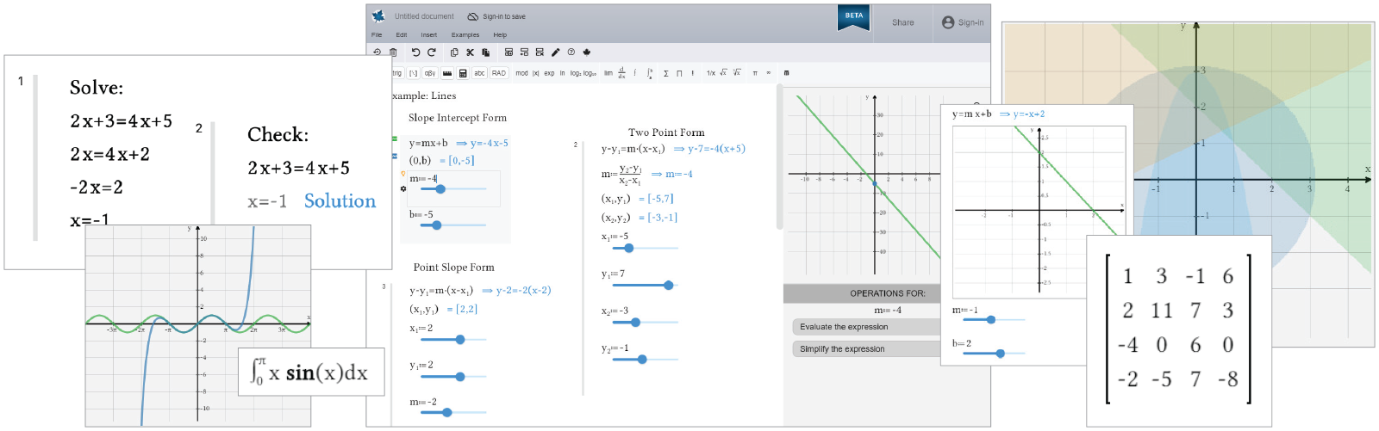The height and width of the screenshot is (431, 1379).
Task: Insert the summation sigma symbol
Action: click(x=665, y=73)
